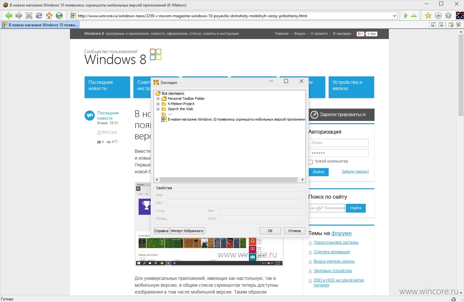Confirm the bookmarks dialog with OK

270,231
